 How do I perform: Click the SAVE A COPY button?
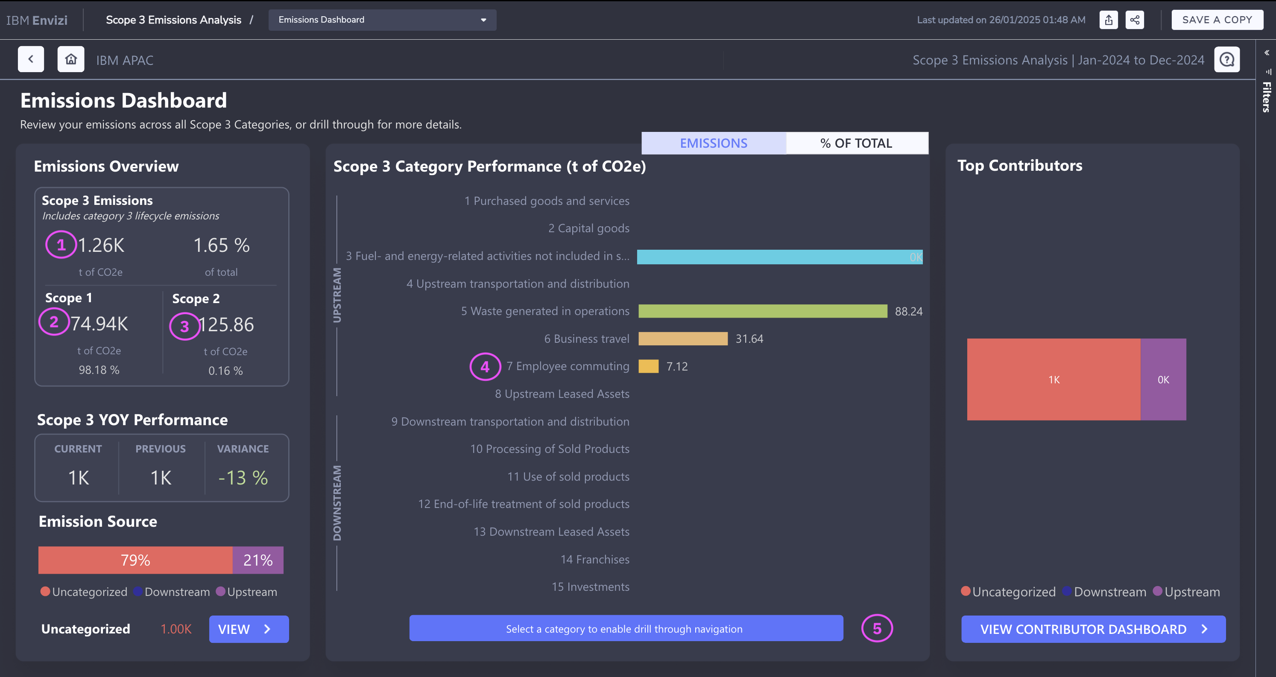coord(1217,20)
